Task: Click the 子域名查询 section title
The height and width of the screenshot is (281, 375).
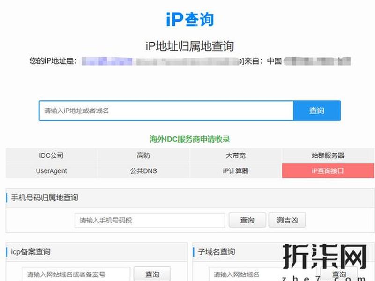Action: (217, 252)
